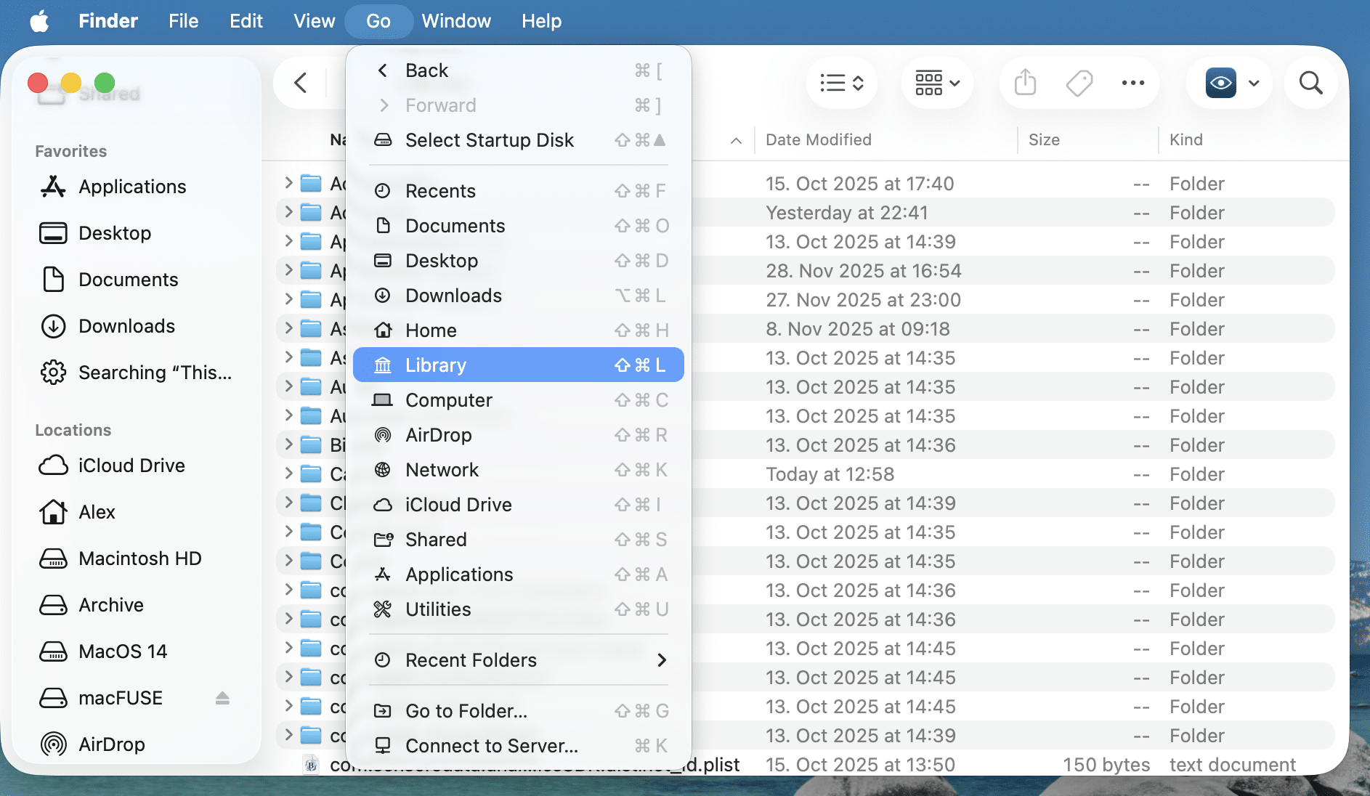Expand folder modified 15. Oct 2025 at 17:40
The height and width of the screenshot is (796, 1370).
(x=288, y=183)
